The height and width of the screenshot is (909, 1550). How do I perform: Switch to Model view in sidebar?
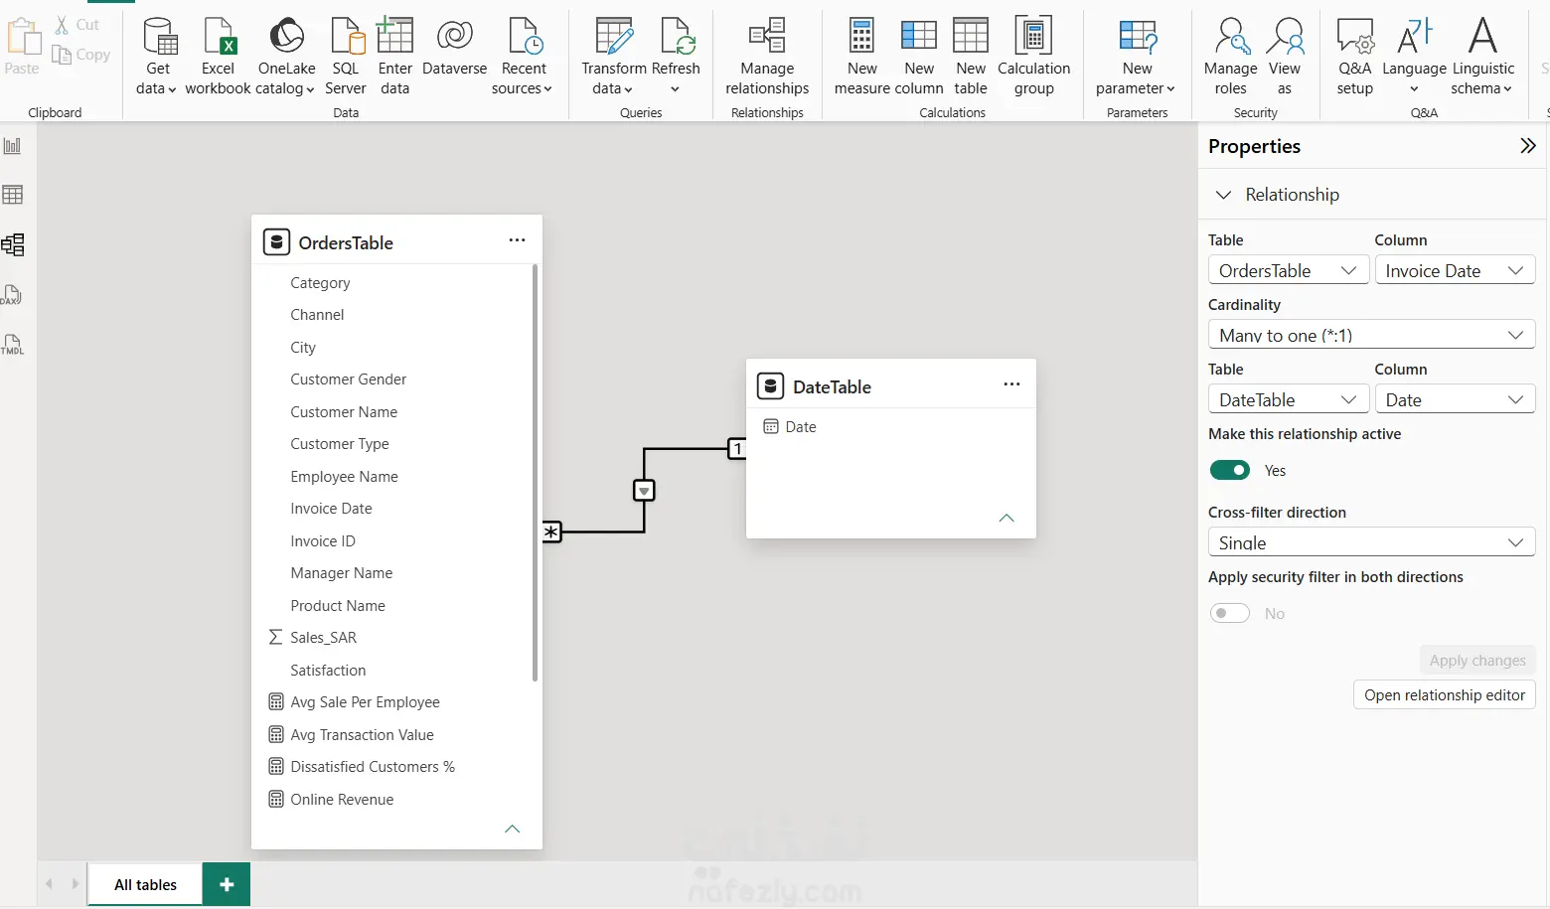(13, 244)
